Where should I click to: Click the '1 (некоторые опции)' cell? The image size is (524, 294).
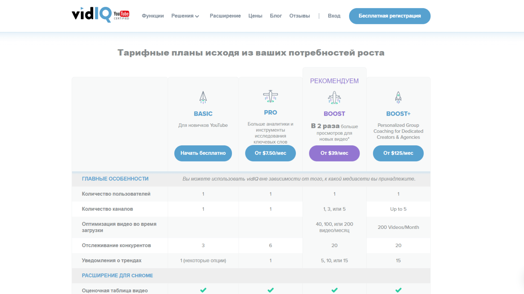[203, 261]
